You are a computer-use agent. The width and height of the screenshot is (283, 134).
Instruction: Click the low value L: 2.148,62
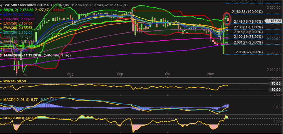[x=99, y=5]
